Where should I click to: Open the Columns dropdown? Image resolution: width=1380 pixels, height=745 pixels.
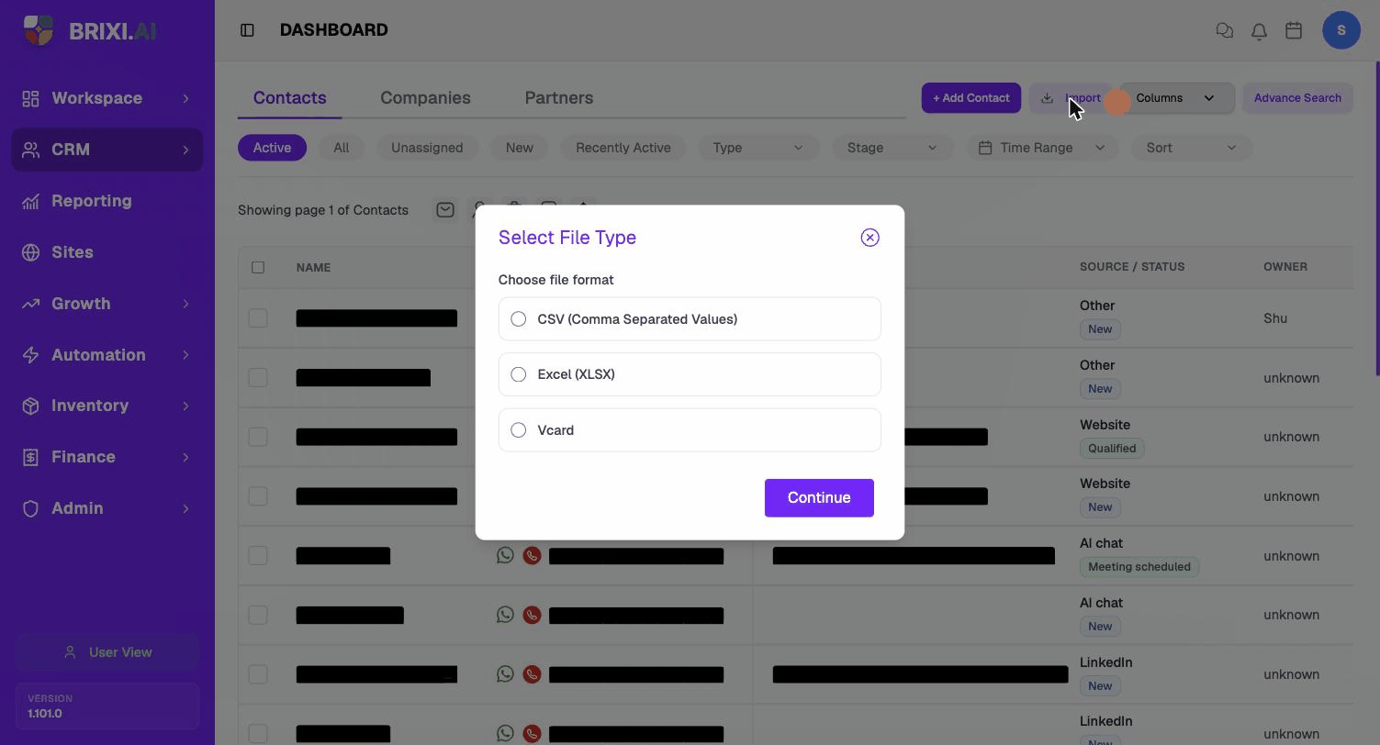pos(1177,98)
